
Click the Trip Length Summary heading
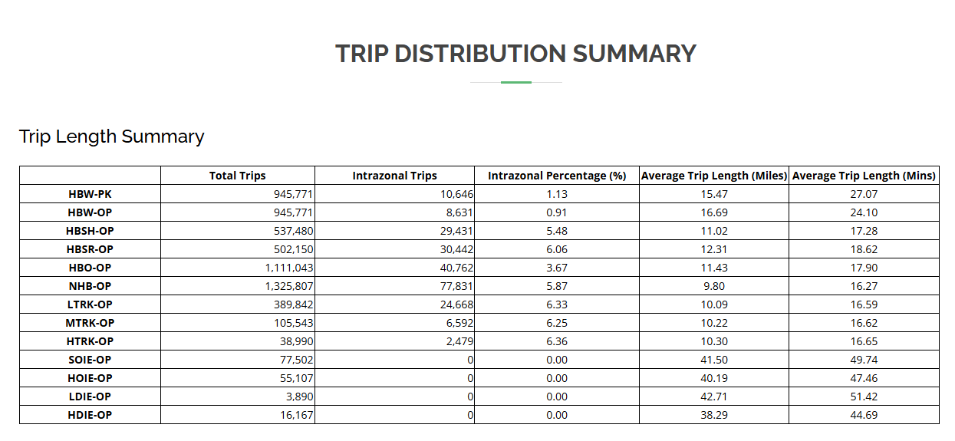pos(112,137)
